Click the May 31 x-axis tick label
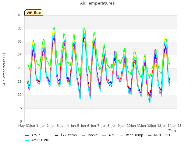Screen dimensions: 195x146 coord(24,126)
